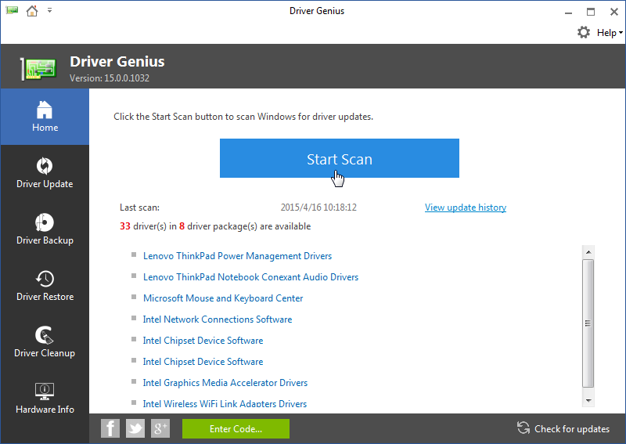Go to Driver Backup section
626x444 pixels.
pyautogui.click(x=45, y=229)
